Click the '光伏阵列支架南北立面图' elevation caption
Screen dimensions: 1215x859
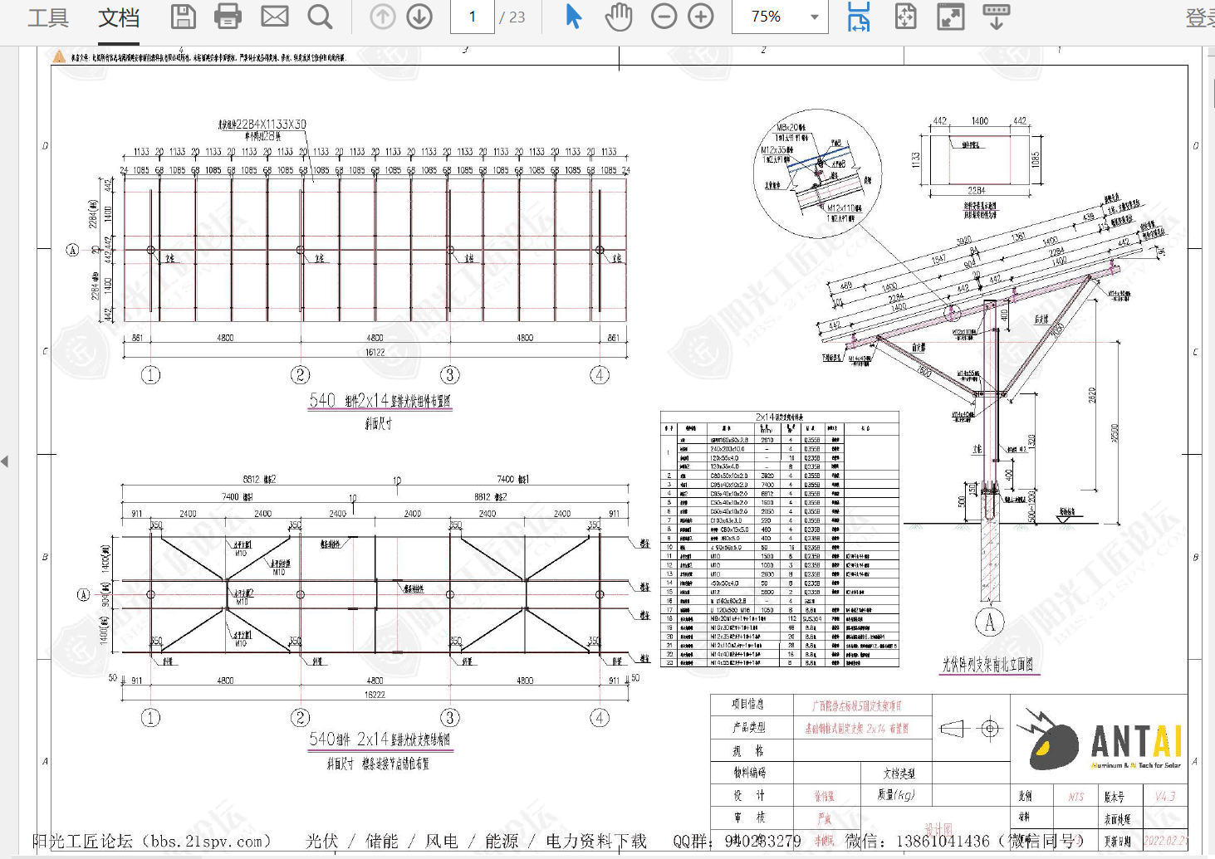click(988, 664)
